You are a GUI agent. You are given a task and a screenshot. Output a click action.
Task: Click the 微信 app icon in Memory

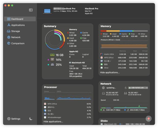[x=102, y=64]
